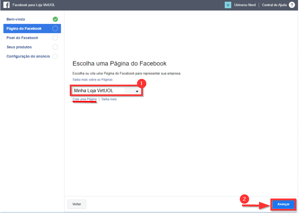Click the green checkmark beside Bem-vinda
The height and width of the screenshot is (213, 299).
click(55, 19)
